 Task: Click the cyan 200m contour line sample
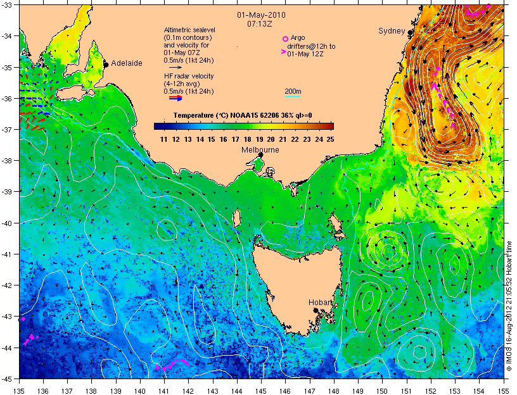[x=293, y=96]
